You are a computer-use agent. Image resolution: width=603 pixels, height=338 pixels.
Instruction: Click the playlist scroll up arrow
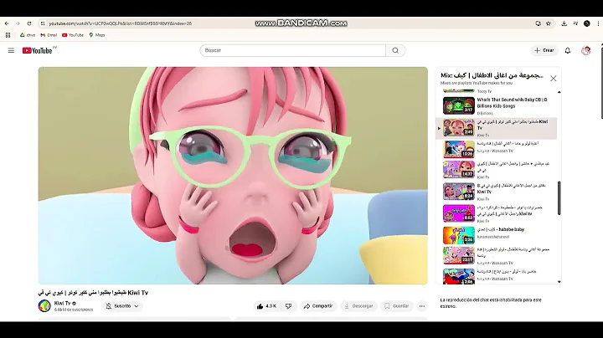559,92
